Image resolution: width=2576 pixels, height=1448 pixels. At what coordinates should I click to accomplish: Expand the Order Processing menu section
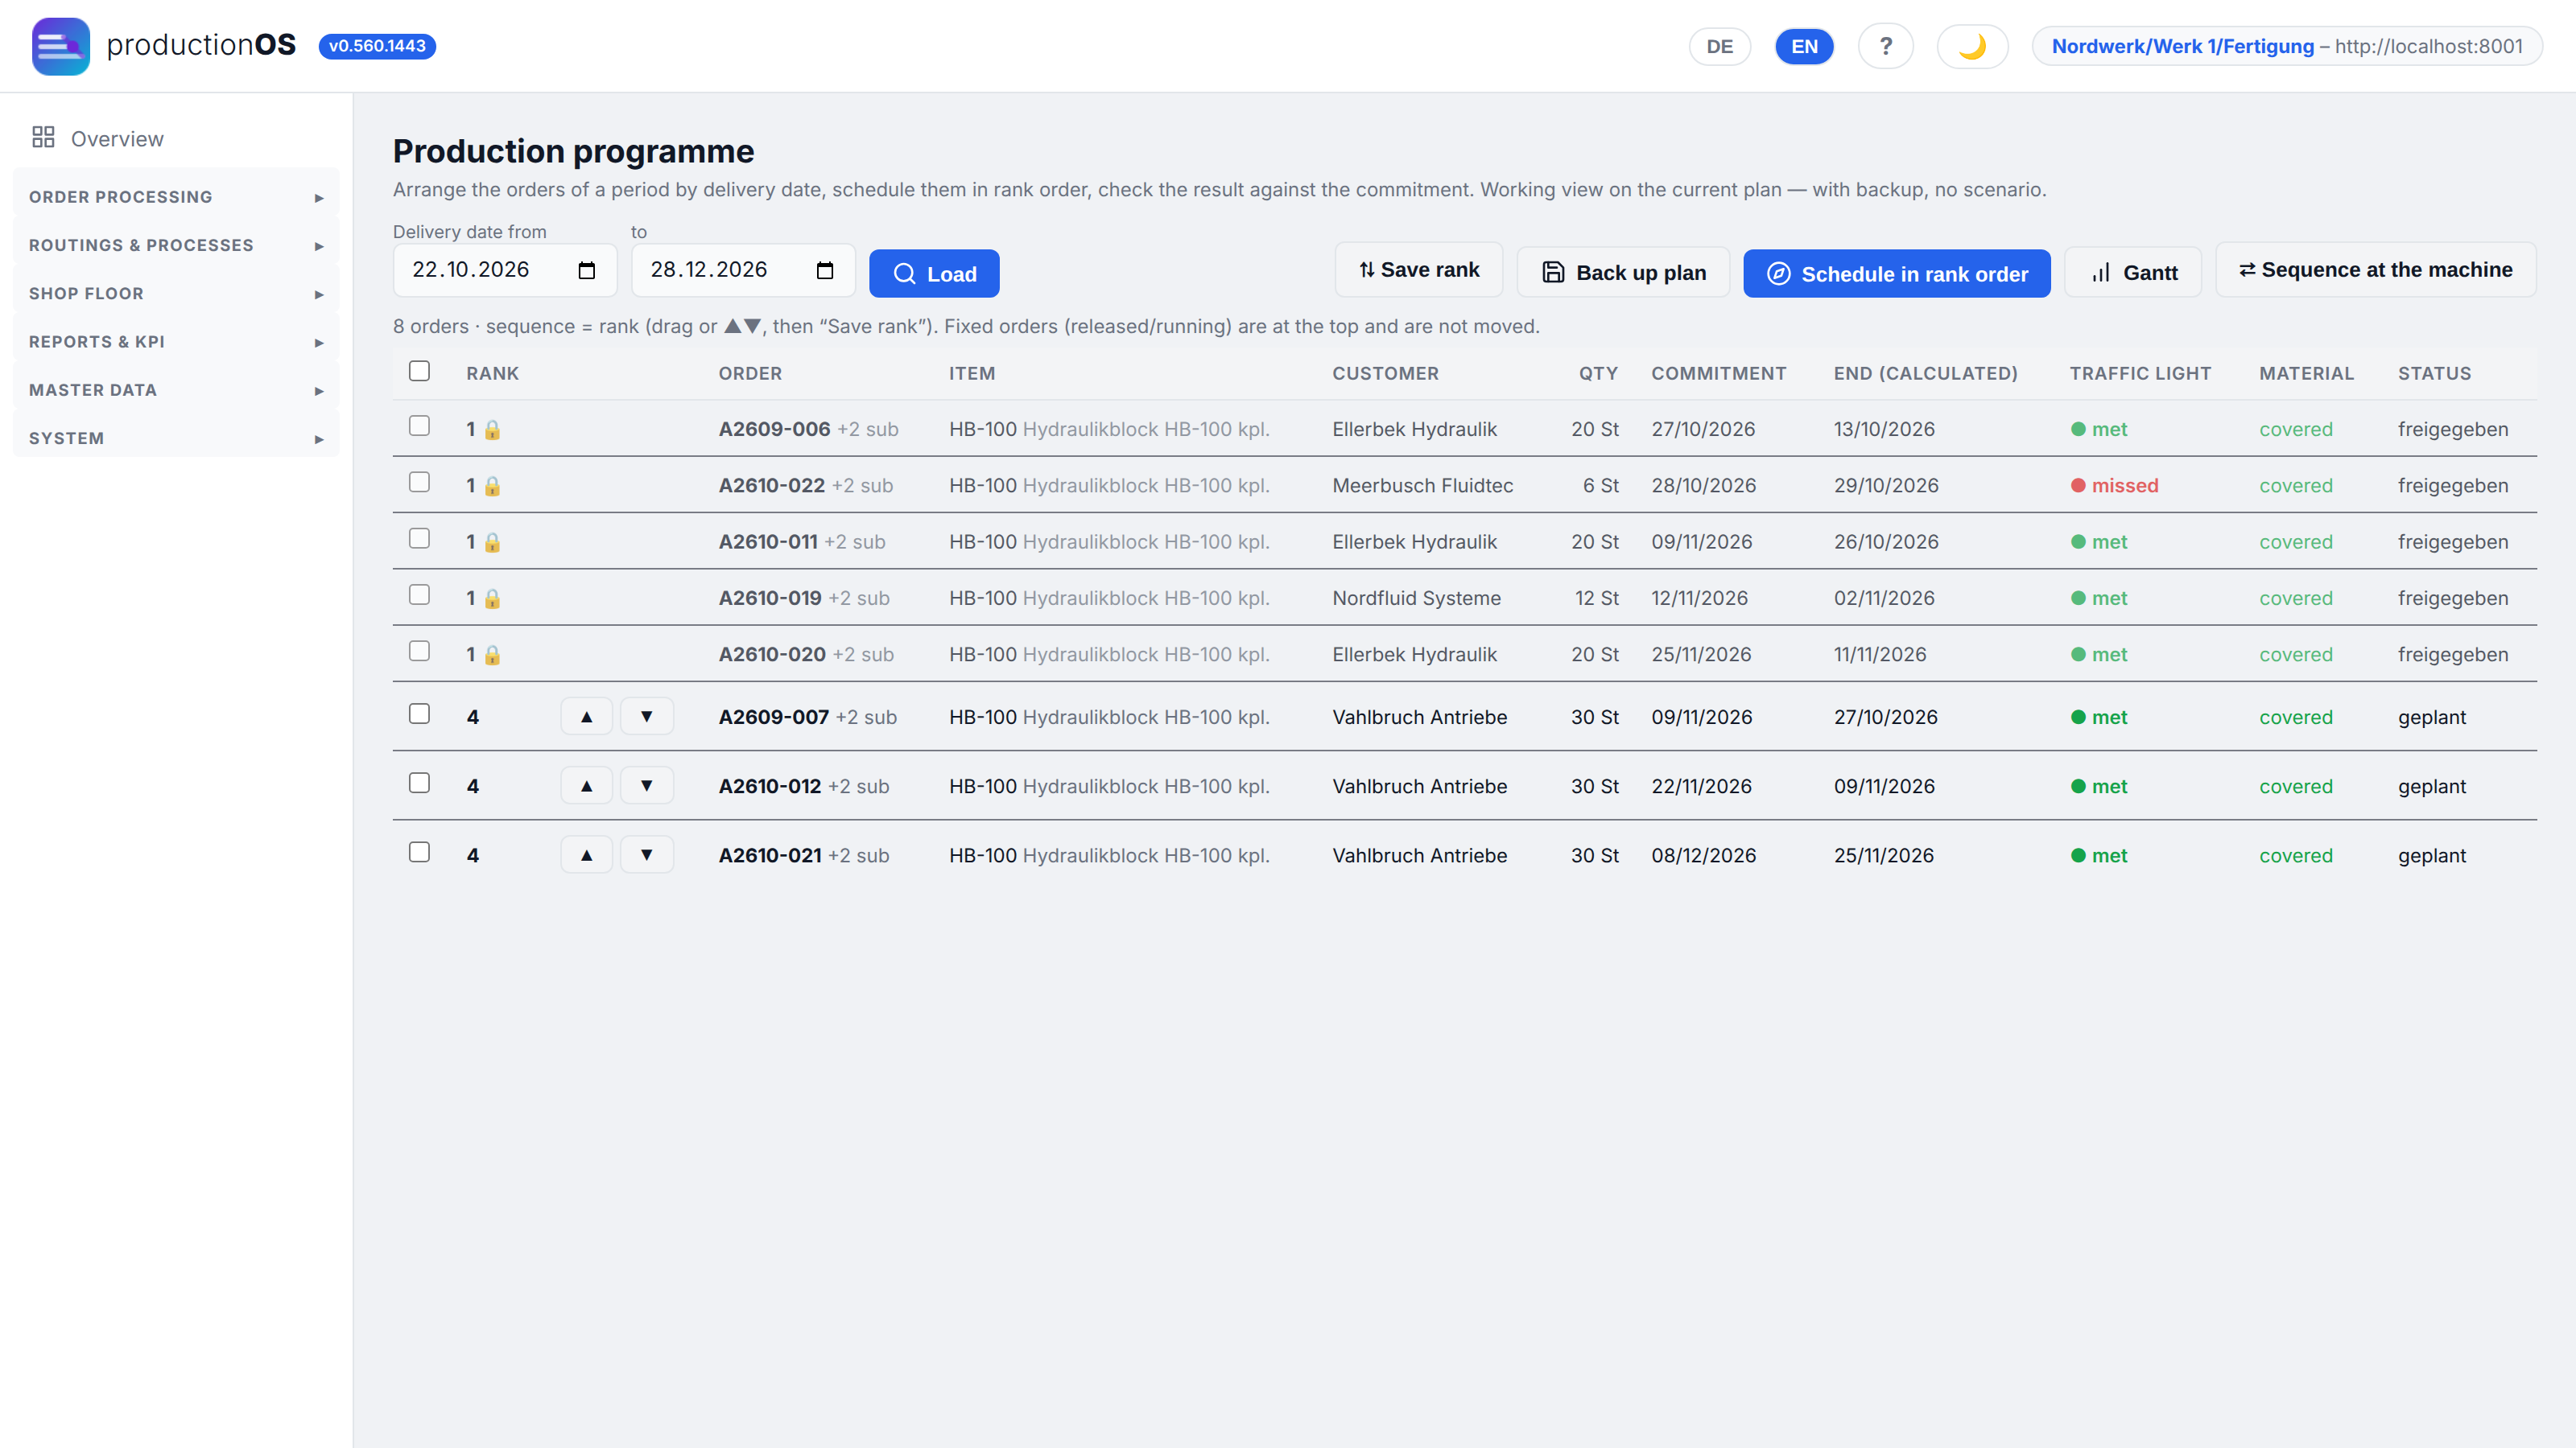click(176, 197)
